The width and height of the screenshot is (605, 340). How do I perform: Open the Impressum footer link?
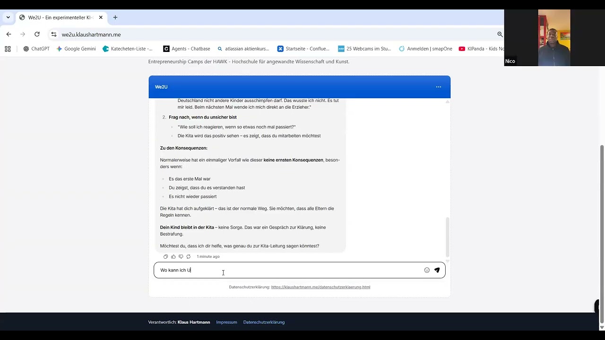tap(226, 322)
